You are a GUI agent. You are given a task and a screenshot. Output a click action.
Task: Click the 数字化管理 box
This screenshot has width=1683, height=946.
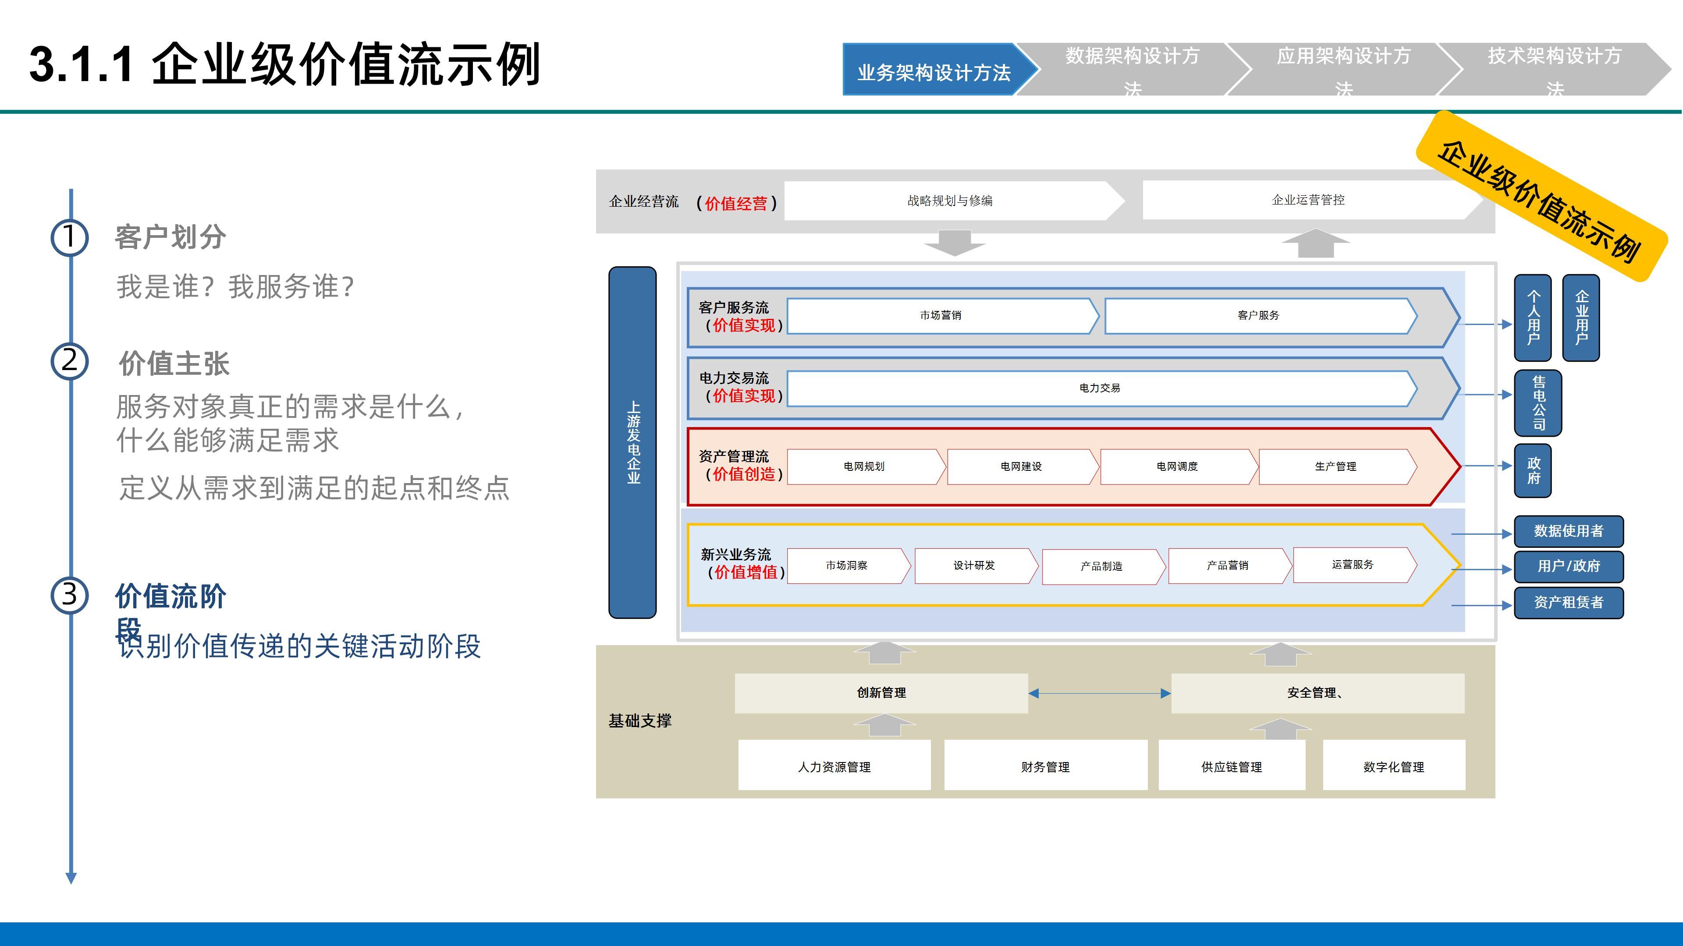(x=1394, y=765)
